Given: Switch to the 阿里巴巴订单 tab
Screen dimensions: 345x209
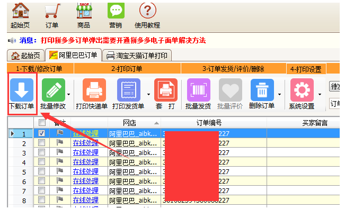Looking at the screenshot, I should pos(73,55).
